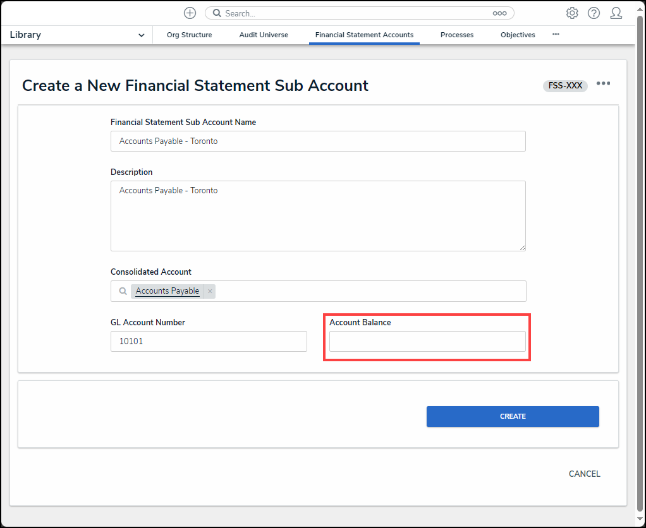The image size is (646, 528).
Task: Click the Sub Account Name field
Action: tap(318, 141)
